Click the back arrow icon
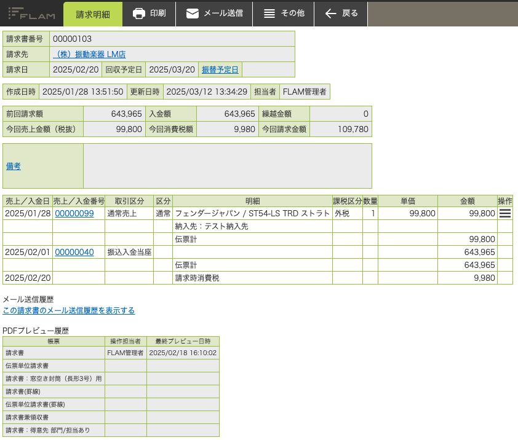 click(x=330, y=14)
